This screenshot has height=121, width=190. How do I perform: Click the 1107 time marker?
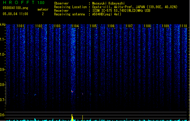129,26
